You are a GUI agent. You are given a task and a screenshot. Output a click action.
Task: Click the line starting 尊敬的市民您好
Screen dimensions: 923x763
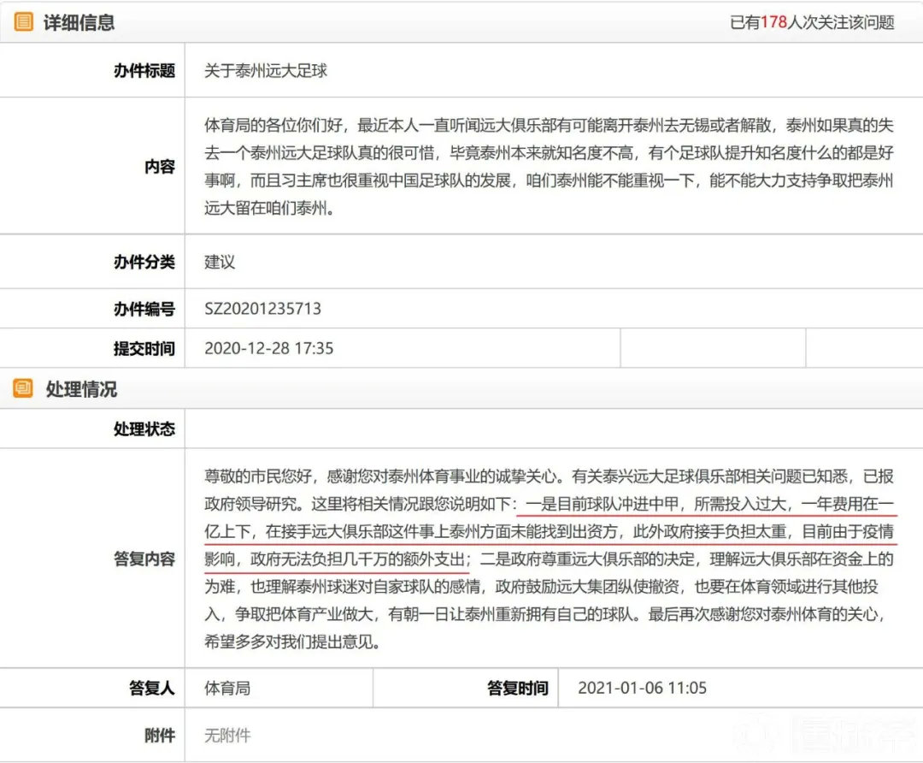point(550,476)
